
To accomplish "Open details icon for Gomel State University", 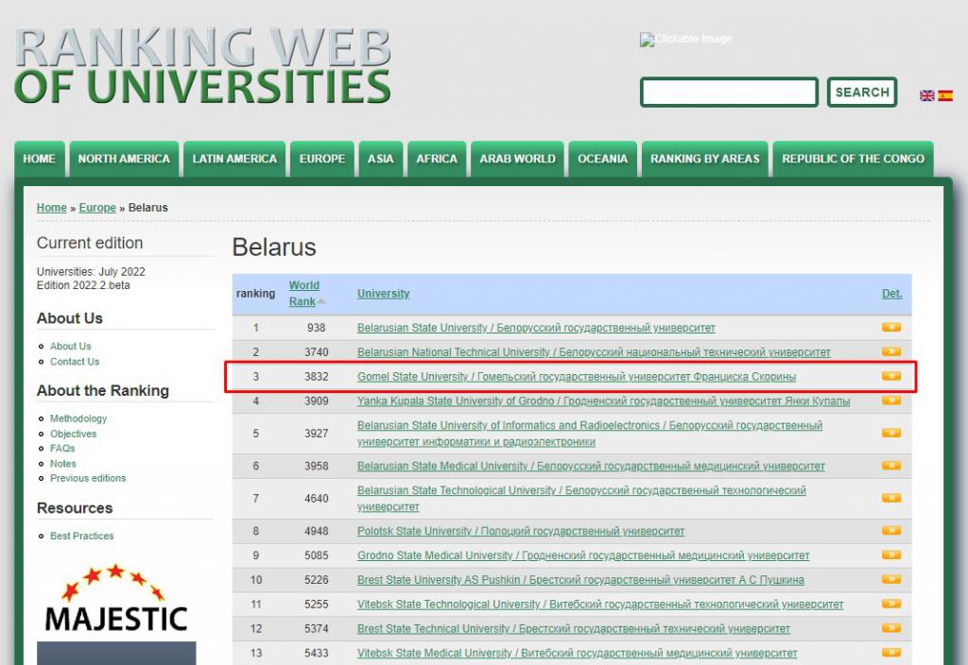I will (890, 376).
